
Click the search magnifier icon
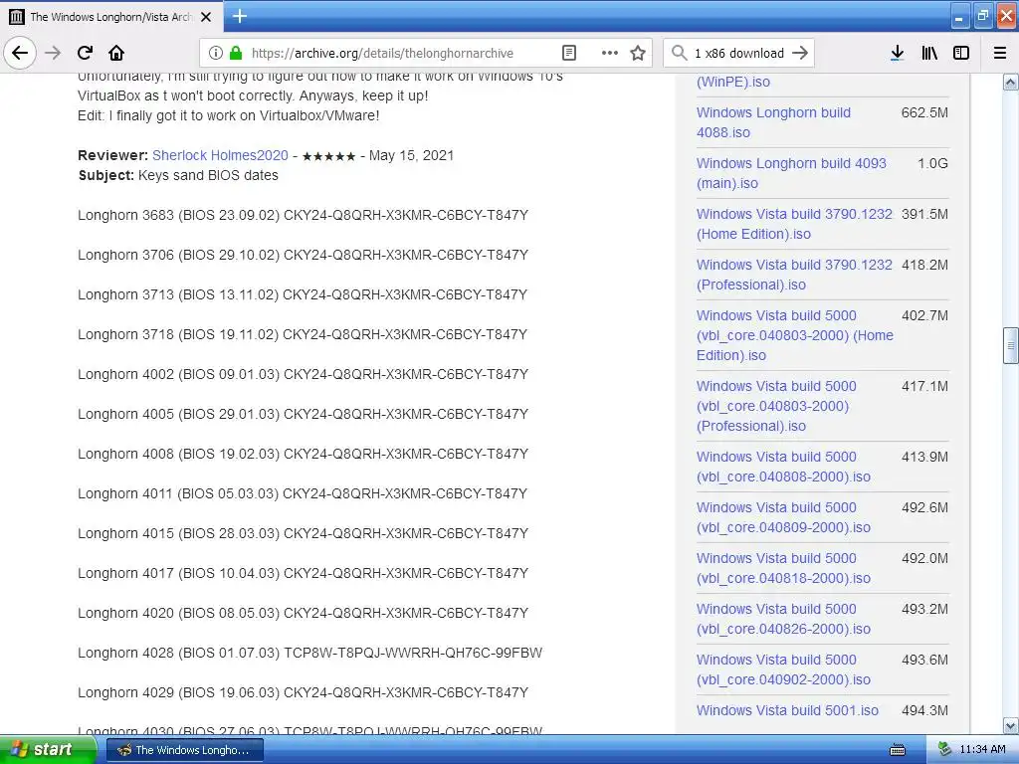[679, 53]
